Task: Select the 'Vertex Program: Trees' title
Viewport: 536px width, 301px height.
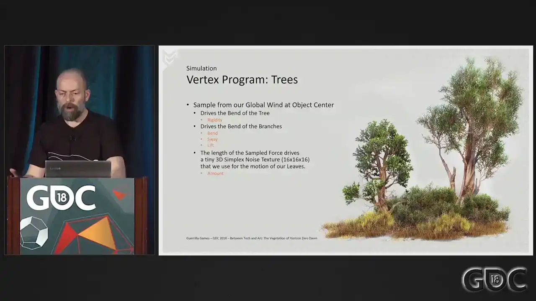Action: (242, 79)
